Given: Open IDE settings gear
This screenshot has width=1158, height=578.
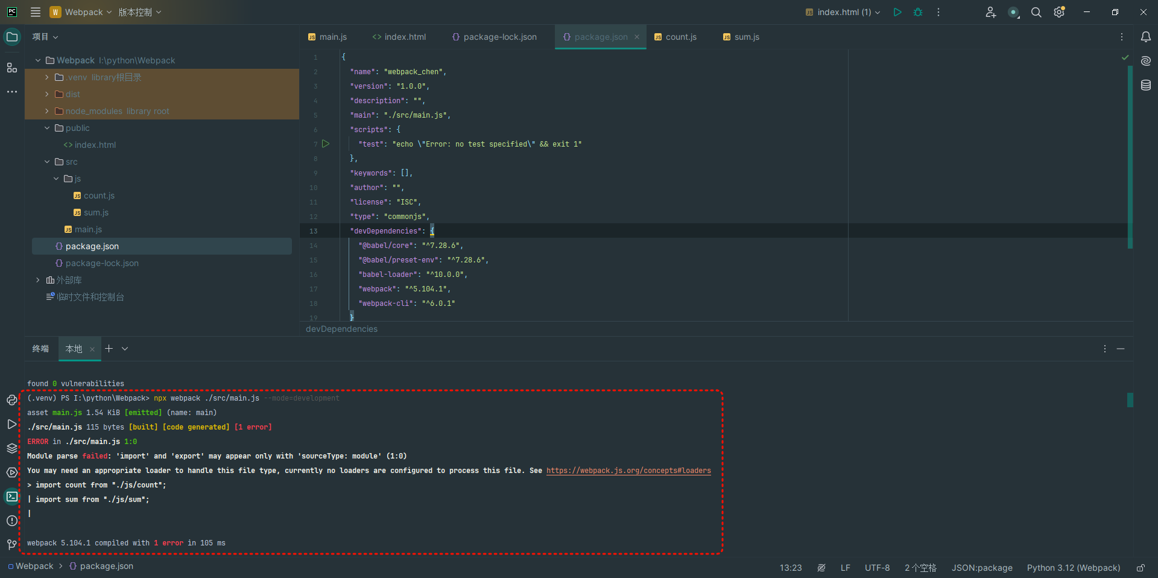Looking at the screenshot, I should coord(1059,12).
